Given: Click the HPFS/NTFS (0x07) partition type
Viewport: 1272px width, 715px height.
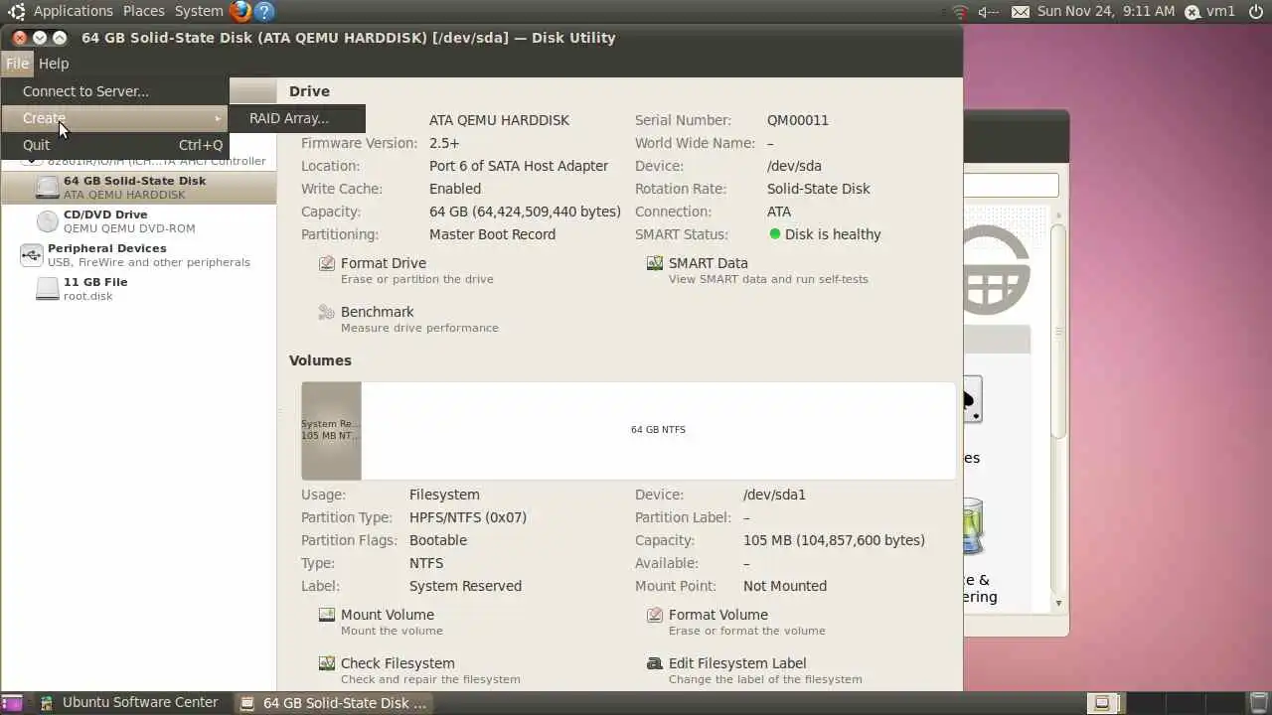Looking at the screenshot, I should tap(468, 517).
